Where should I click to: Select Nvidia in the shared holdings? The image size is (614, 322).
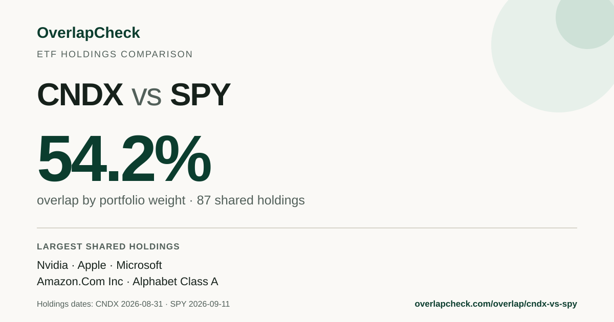point(52,265)
